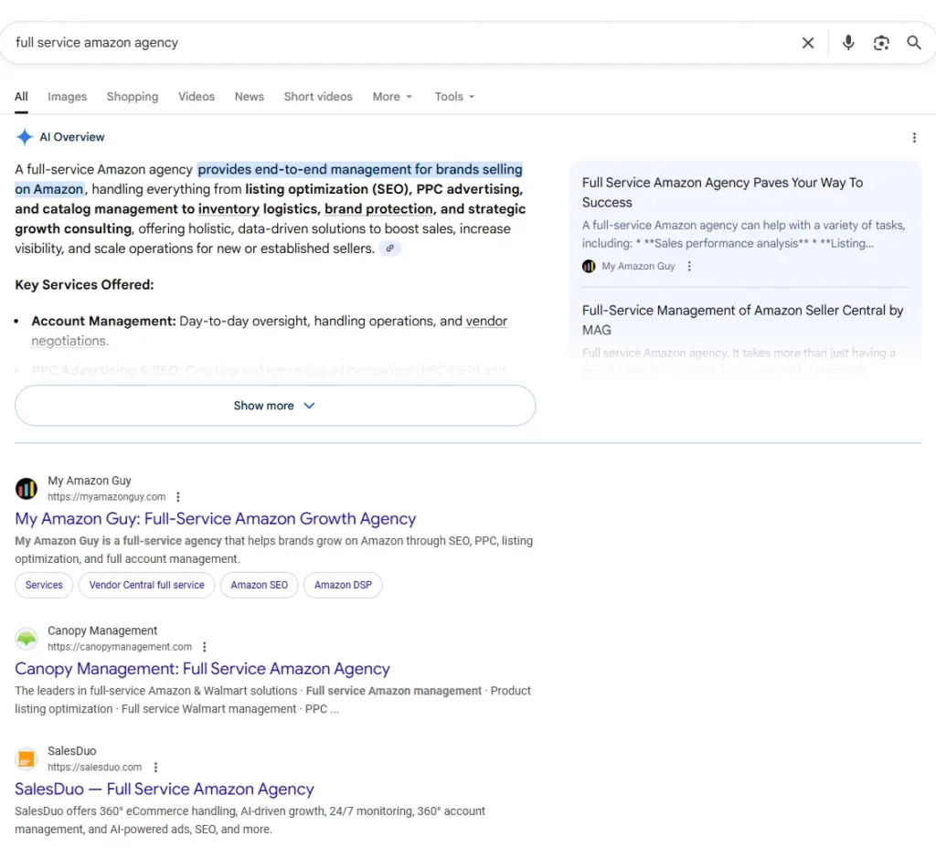Screen dimensions: 936x858
Task: Switch to the Images tab
Action: [67, 96]
